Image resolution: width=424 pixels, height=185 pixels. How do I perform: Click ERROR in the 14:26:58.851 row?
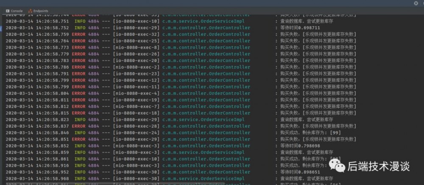pos(78,139)
